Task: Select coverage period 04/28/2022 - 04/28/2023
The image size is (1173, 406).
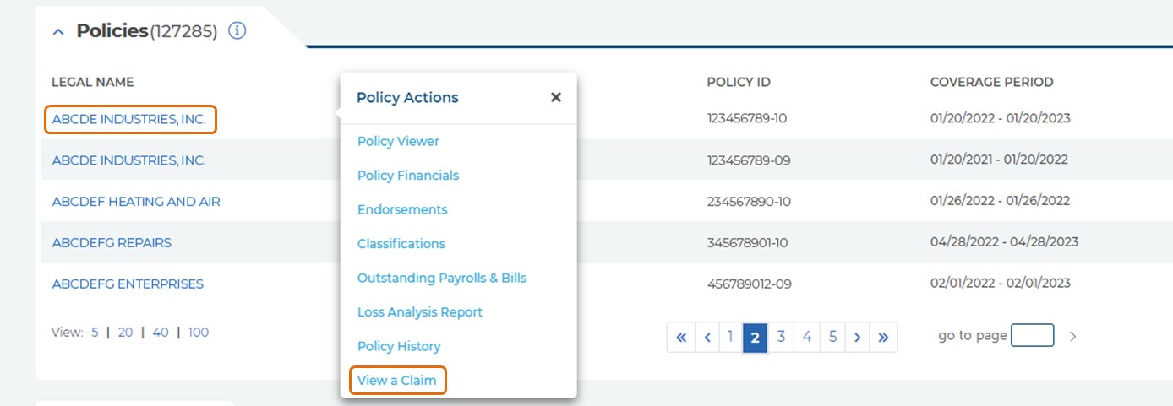Action: (1004, 242)
